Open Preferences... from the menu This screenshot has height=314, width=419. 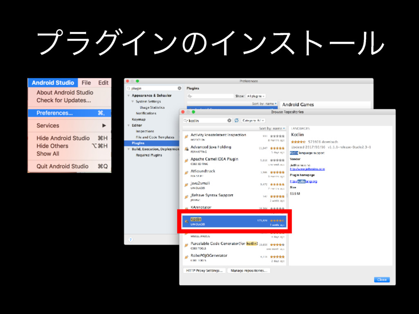click(x=70, y=113)
